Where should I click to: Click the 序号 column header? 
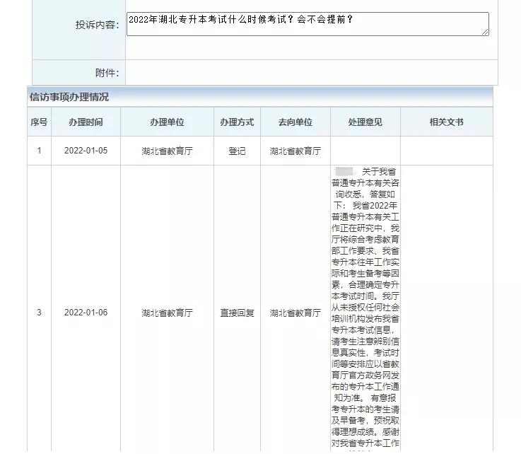pyautogui.click(x=39, y=122)
